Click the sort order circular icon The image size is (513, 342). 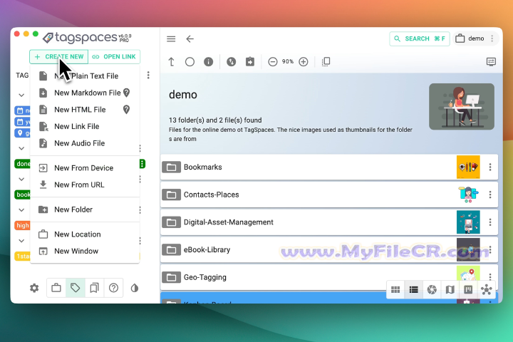click(x=231, y=61)
